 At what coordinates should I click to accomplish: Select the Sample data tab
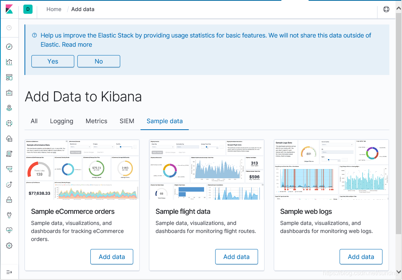165,121
